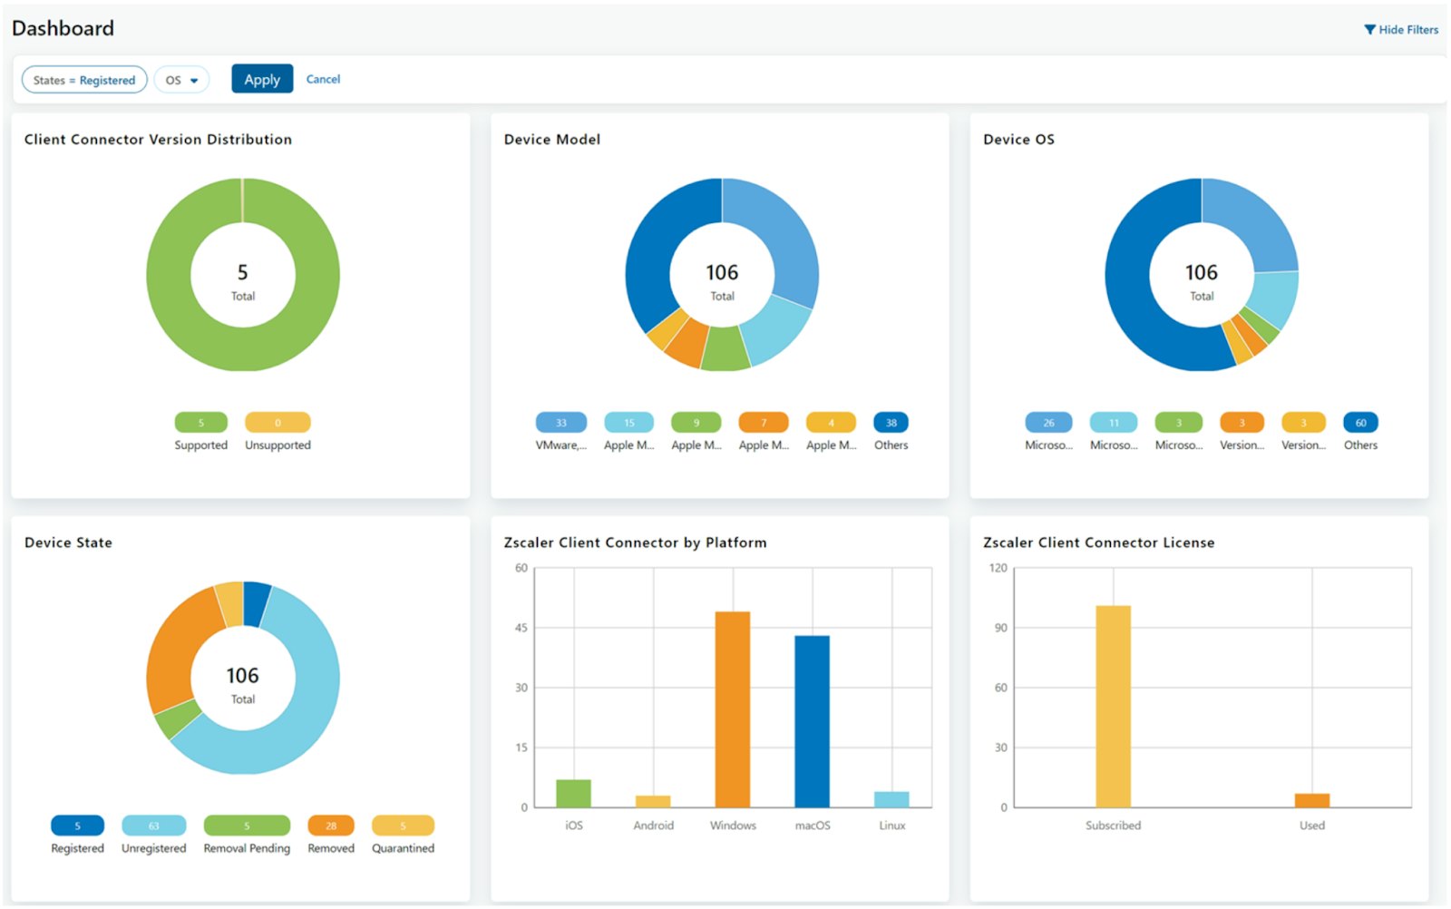Open the States = Registered filter chip
Screen dimensions: 1451x909
coord(83,79)
